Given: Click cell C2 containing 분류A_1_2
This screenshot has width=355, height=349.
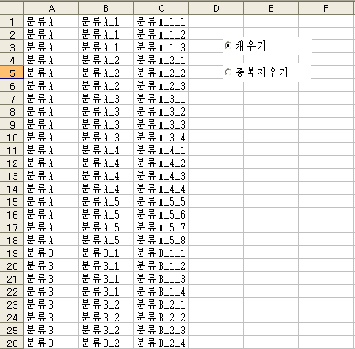Looking at the screenshot, I should coord(161,34).
